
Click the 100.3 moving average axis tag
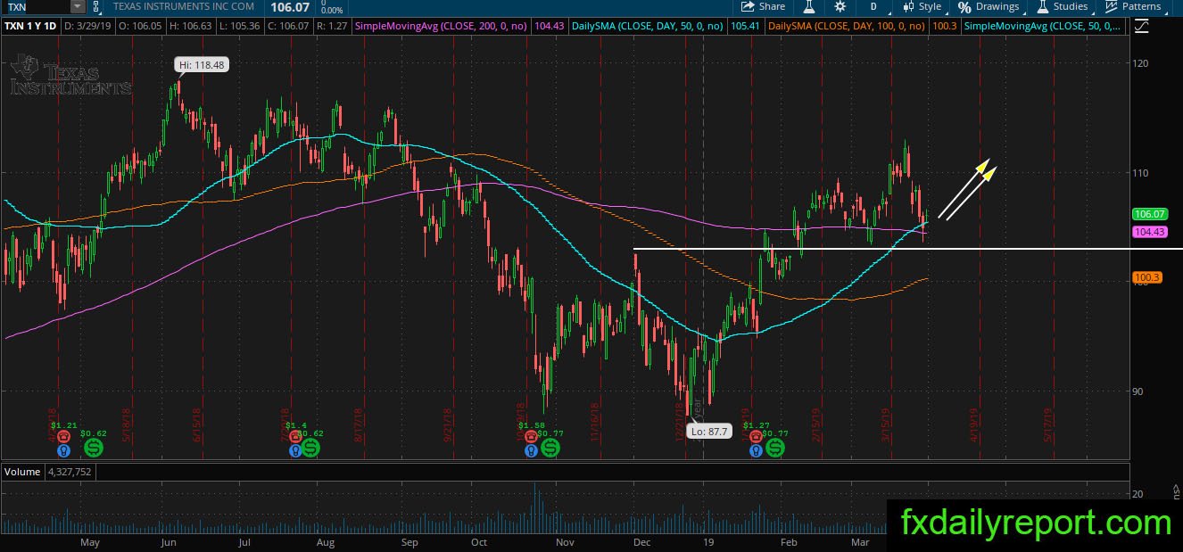[x=1146, y=278]
